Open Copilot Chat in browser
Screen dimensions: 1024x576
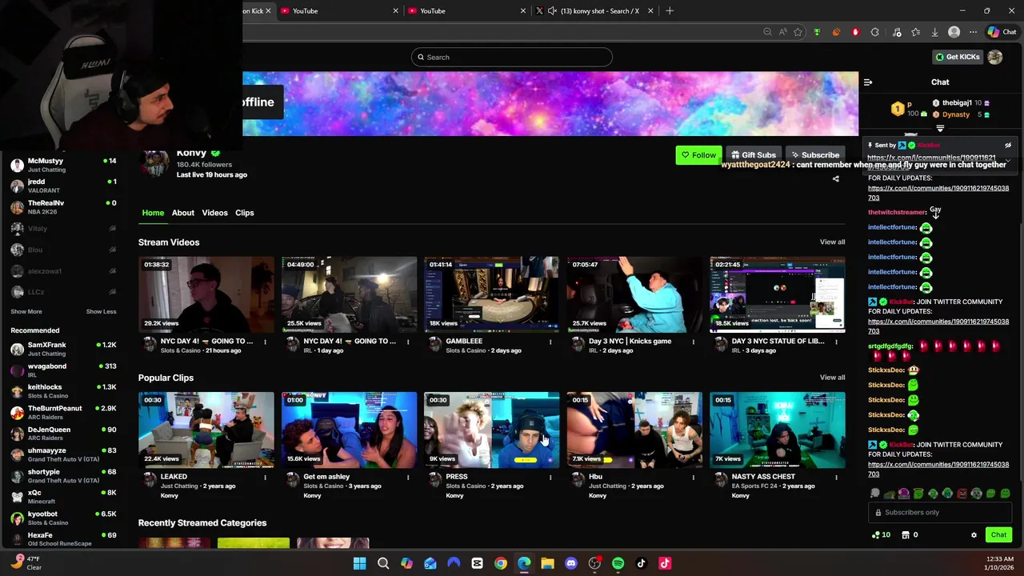pos(1002,32)
